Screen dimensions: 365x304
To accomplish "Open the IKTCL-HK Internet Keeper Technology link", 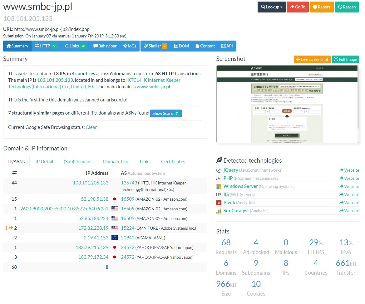I will point(94,83).
